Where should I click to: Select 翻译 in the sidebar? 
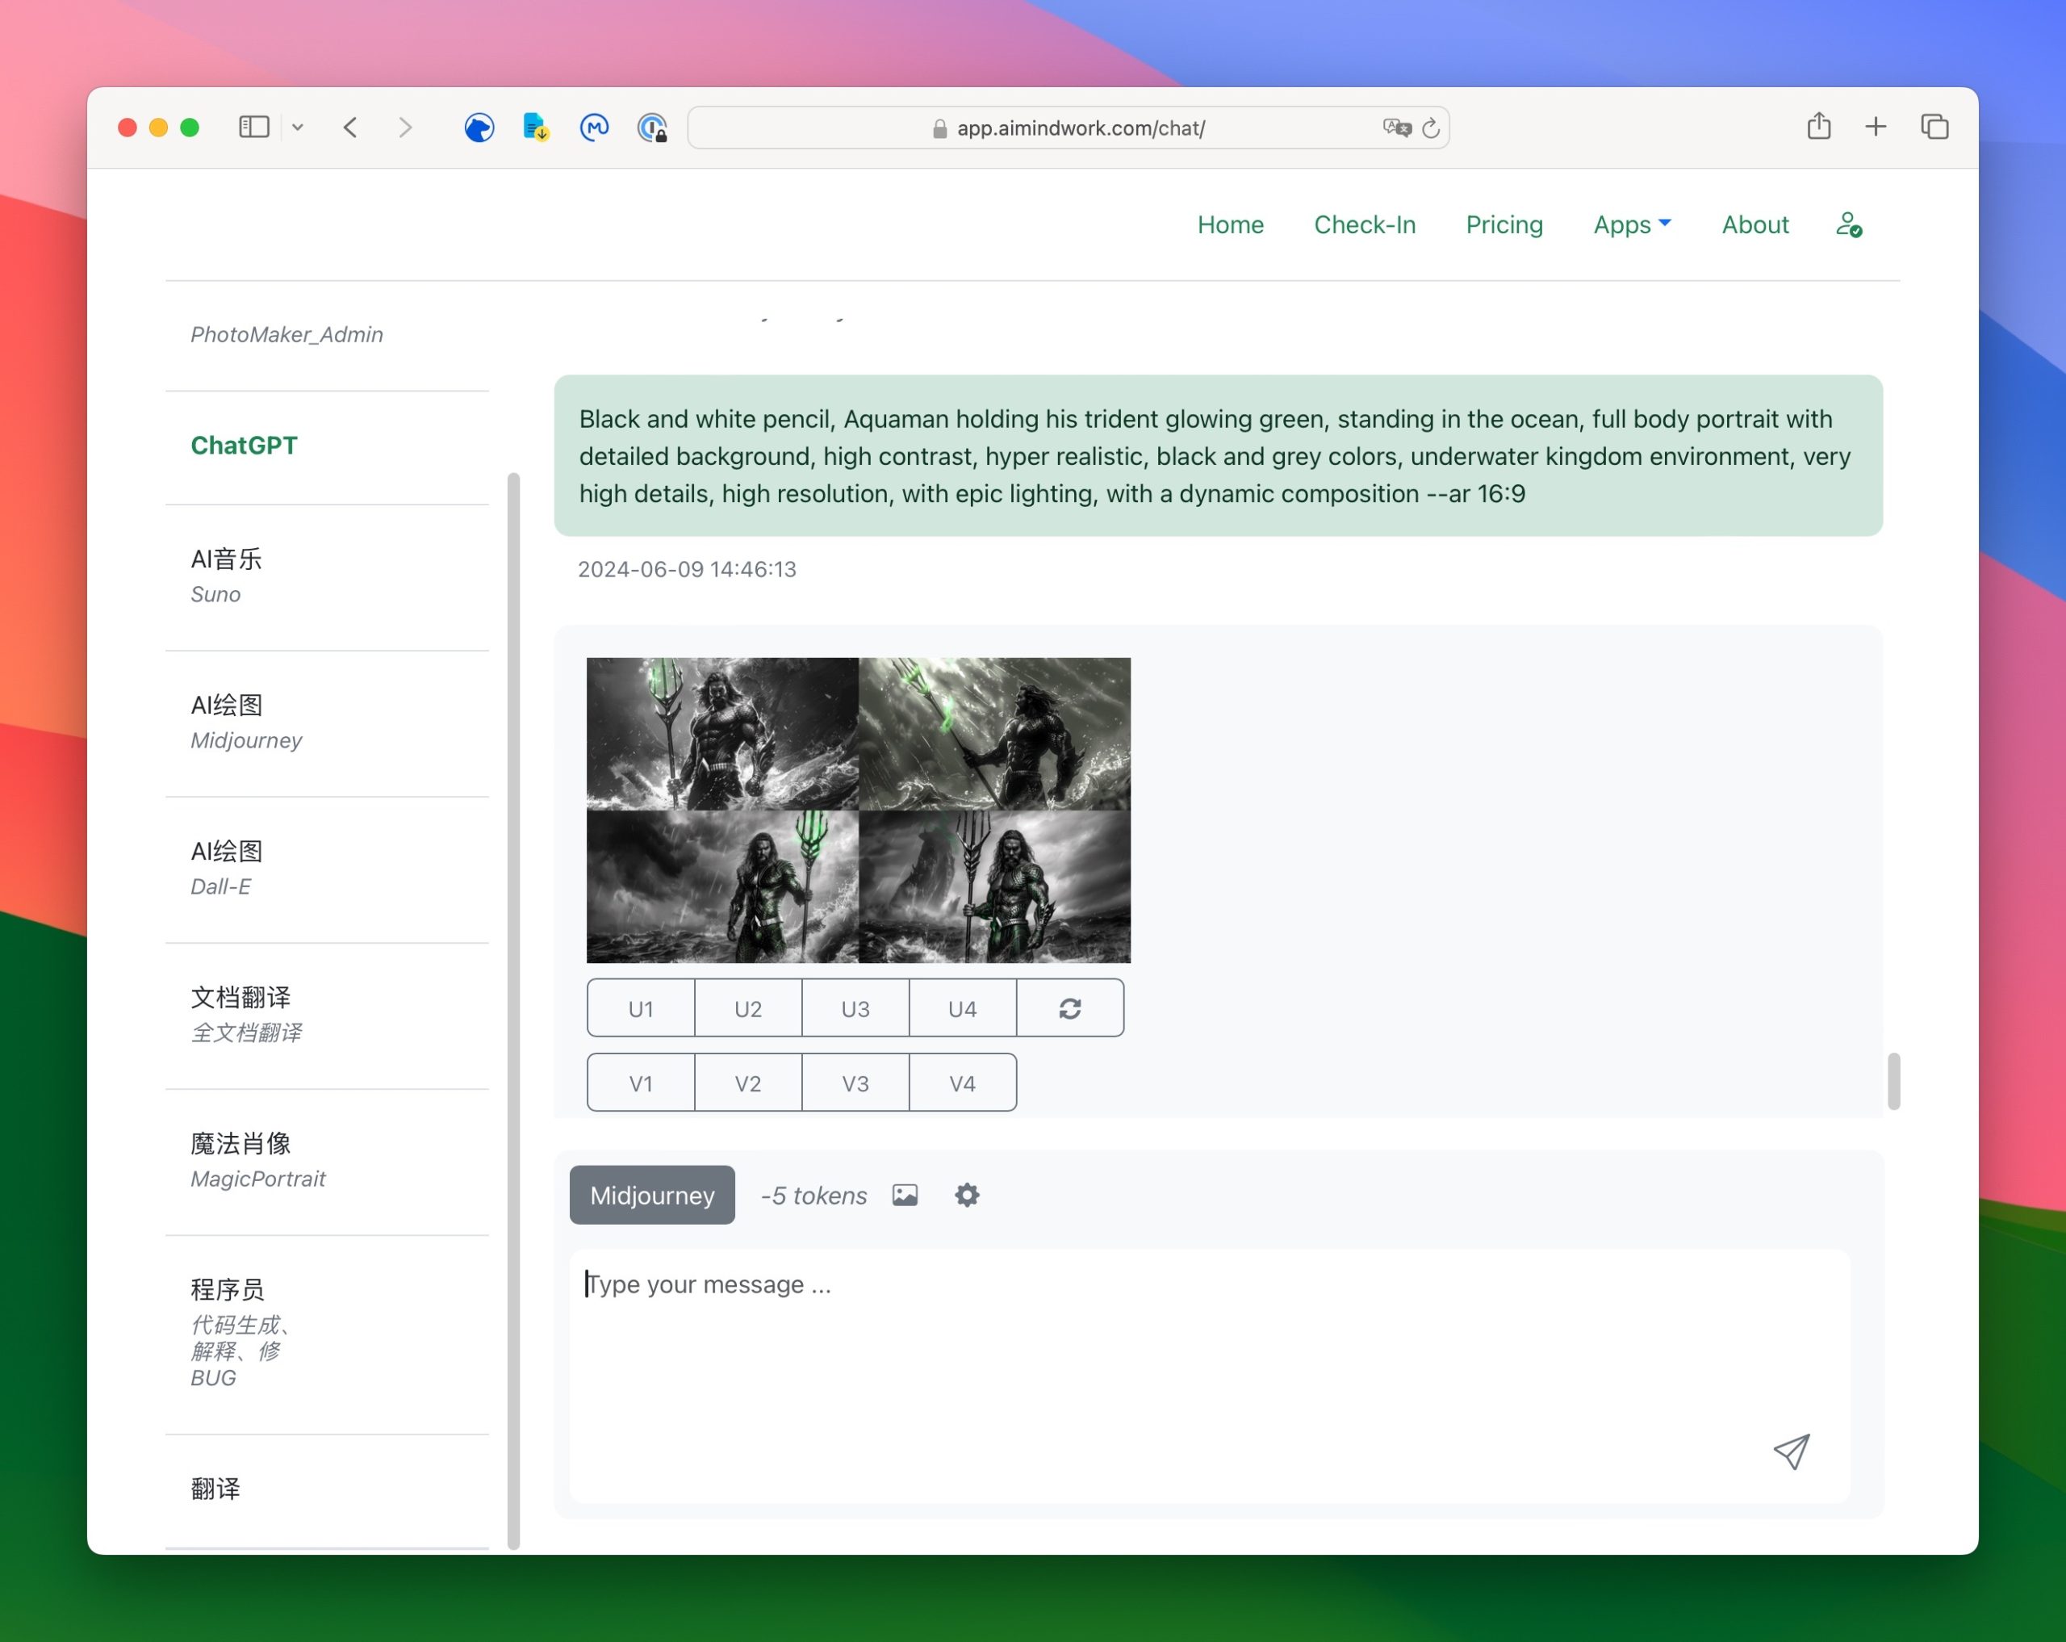(327, 1489)
